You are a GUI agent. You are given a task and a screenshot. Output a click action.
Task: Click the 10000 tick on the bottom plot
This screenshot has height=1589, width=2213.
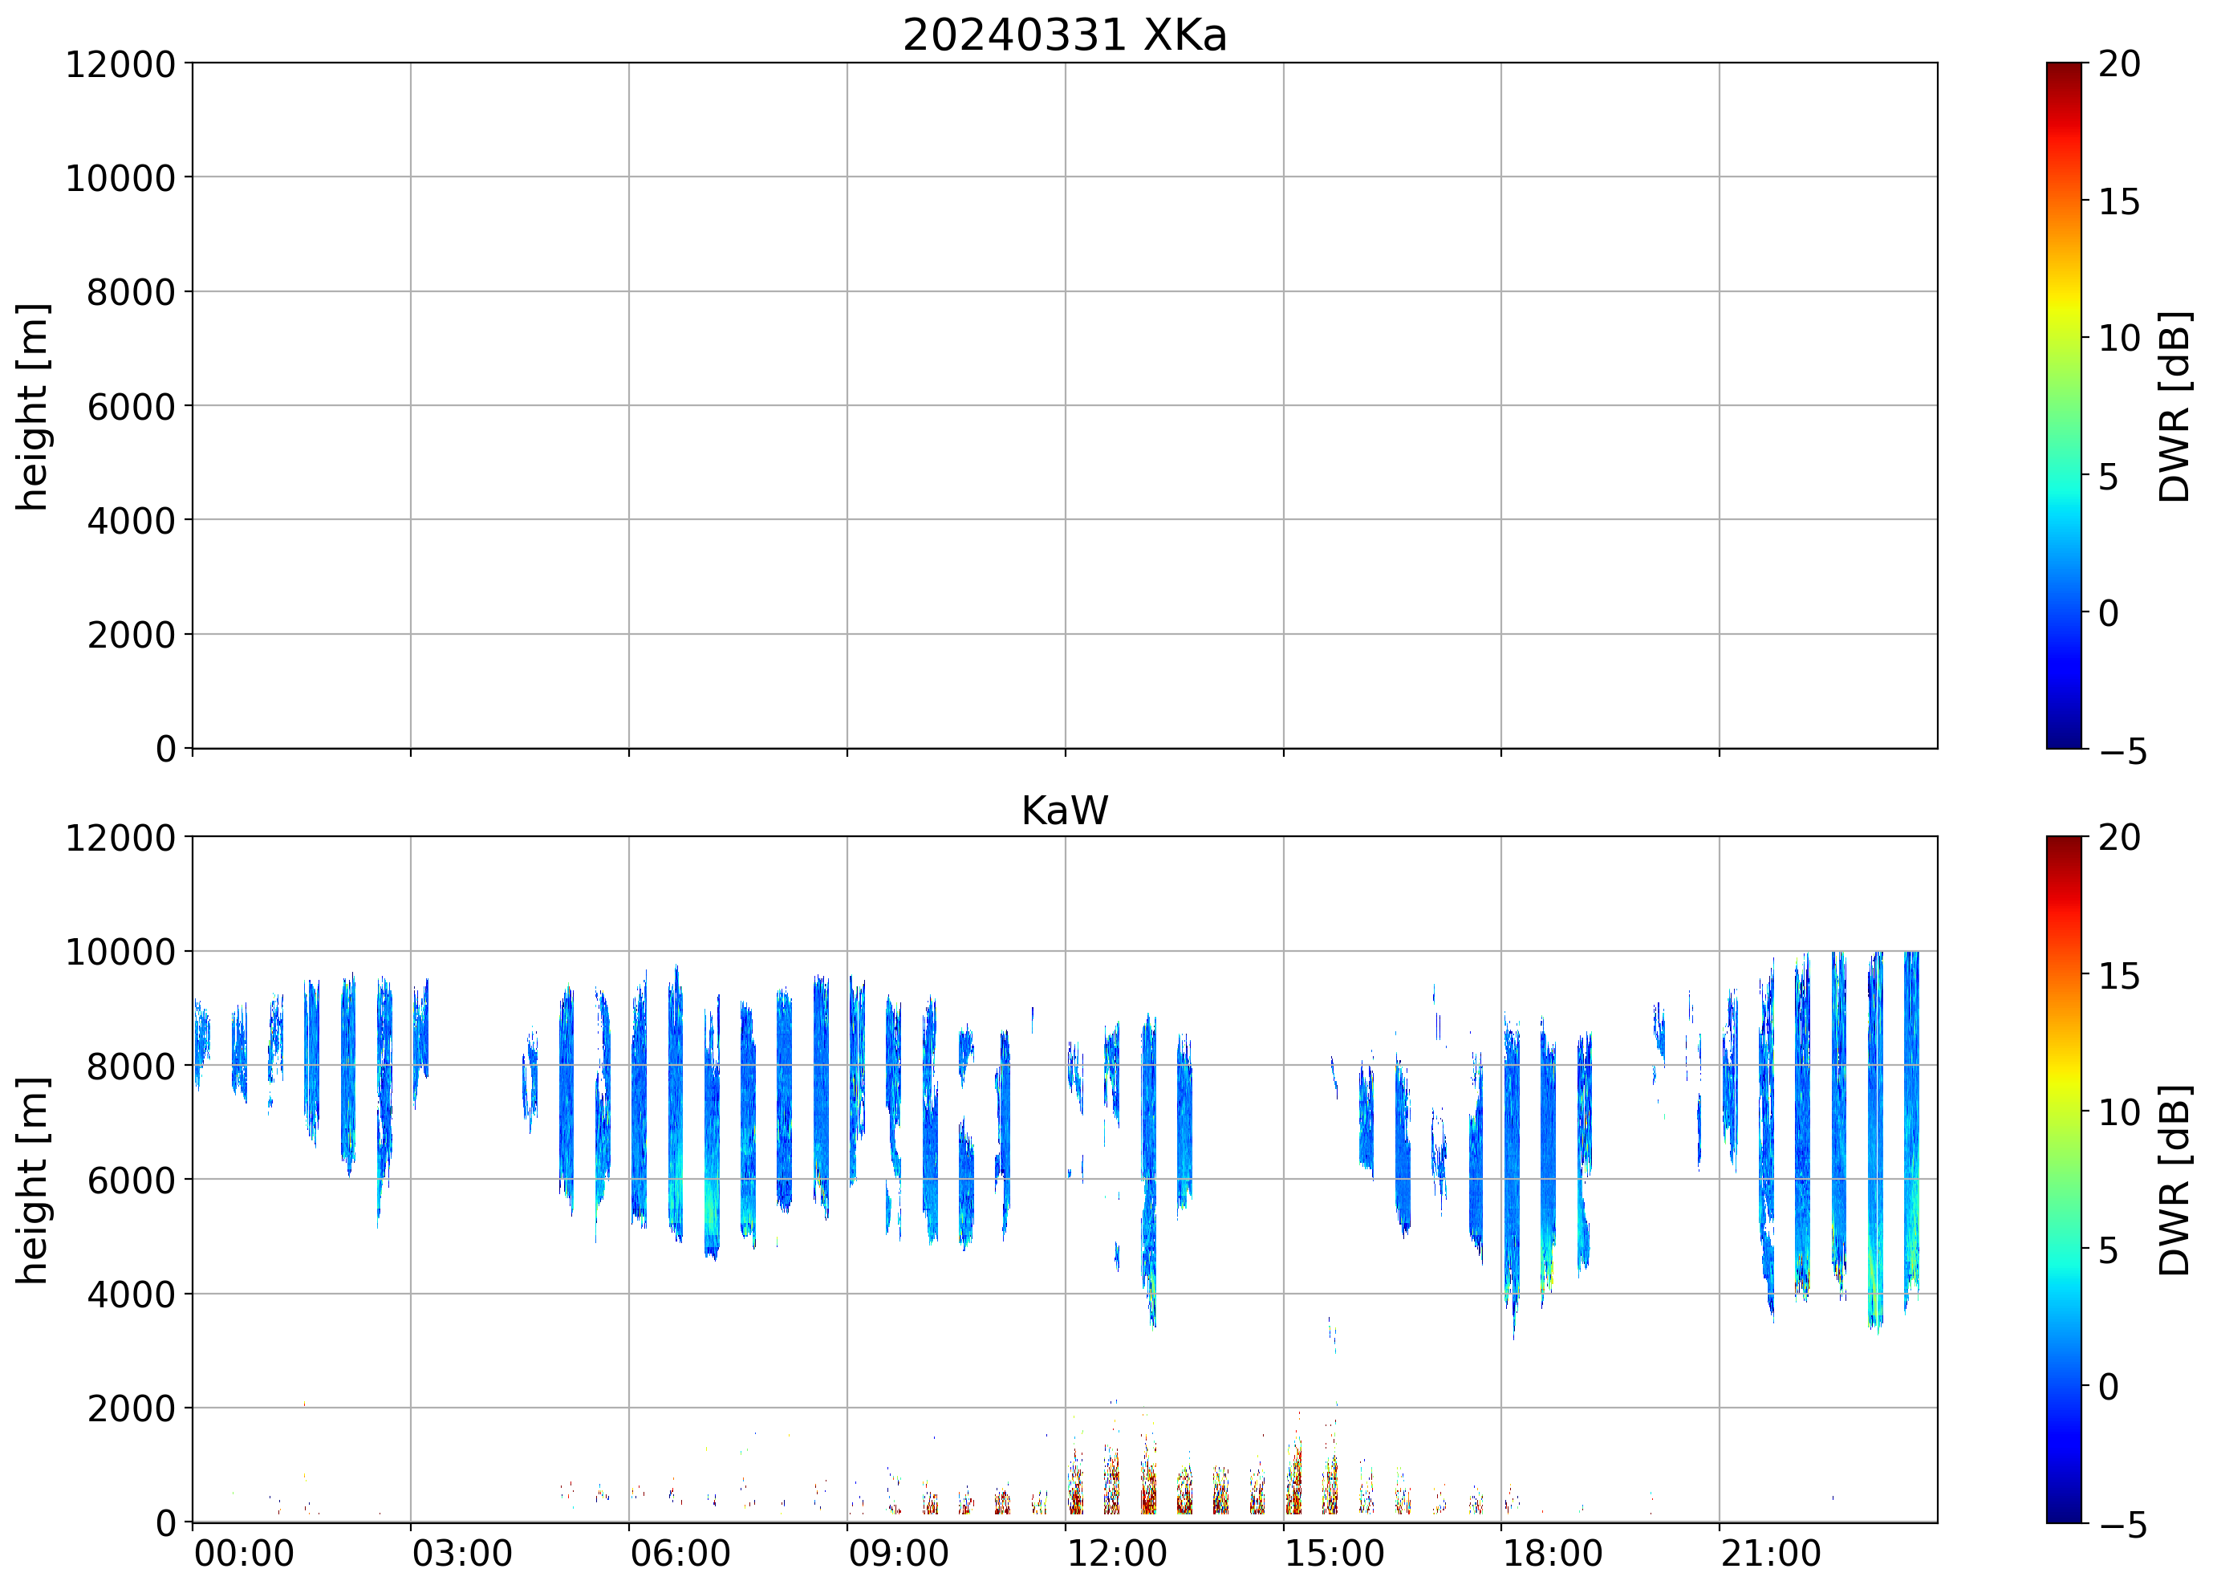tap(120, 952)
